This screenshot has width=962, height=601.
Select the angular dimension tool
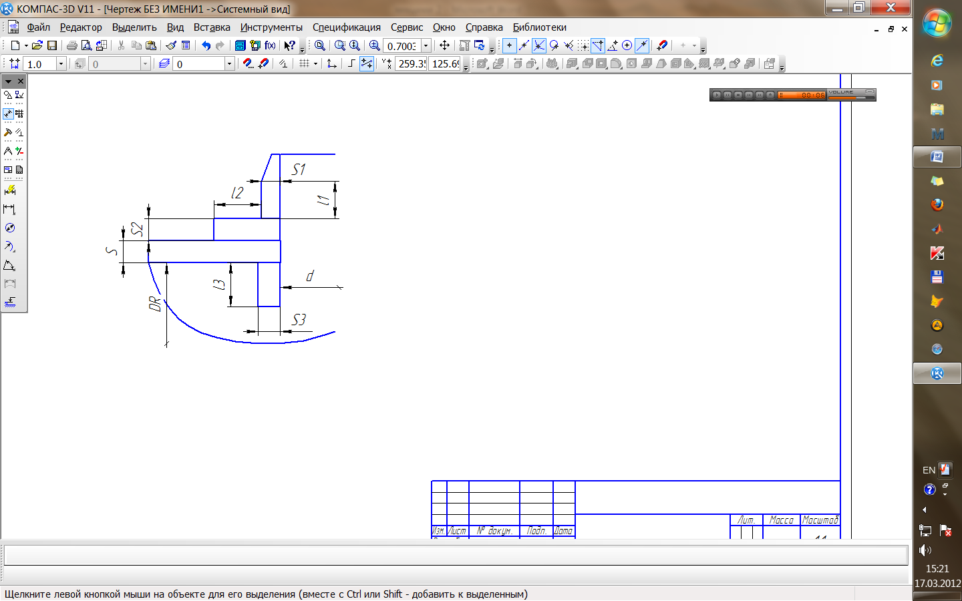[x=9, y=265]
